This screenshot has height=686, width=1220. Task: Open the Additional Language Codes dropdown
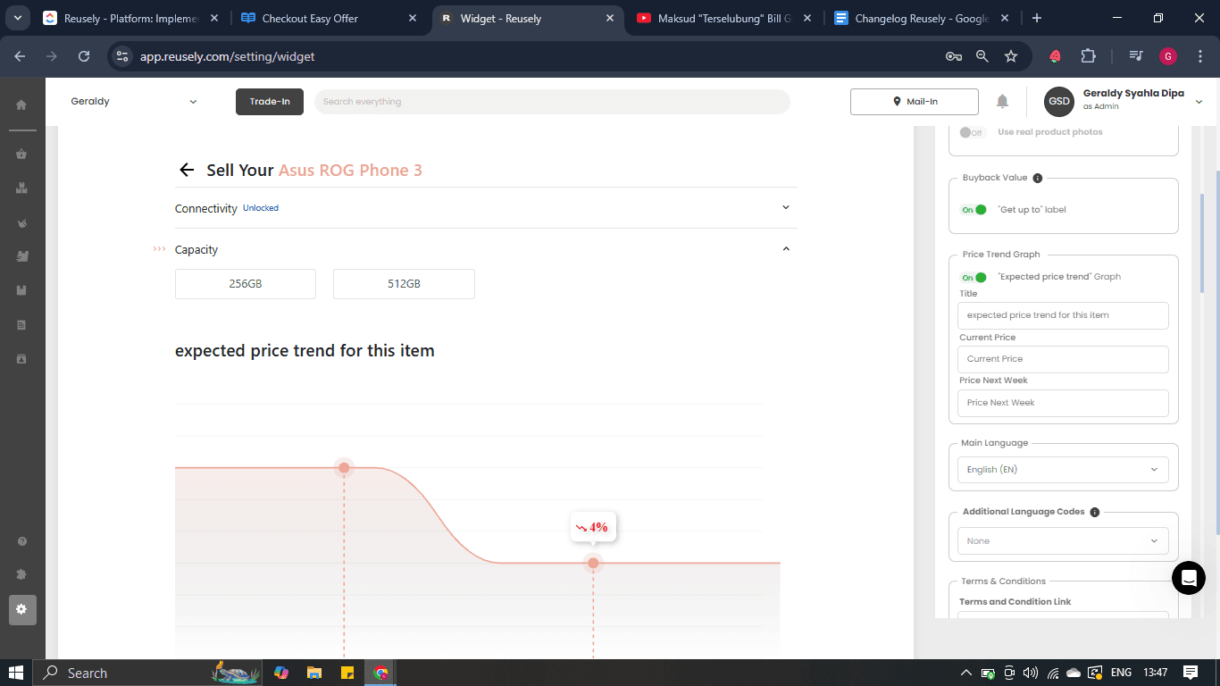[x=1063, y=541]
